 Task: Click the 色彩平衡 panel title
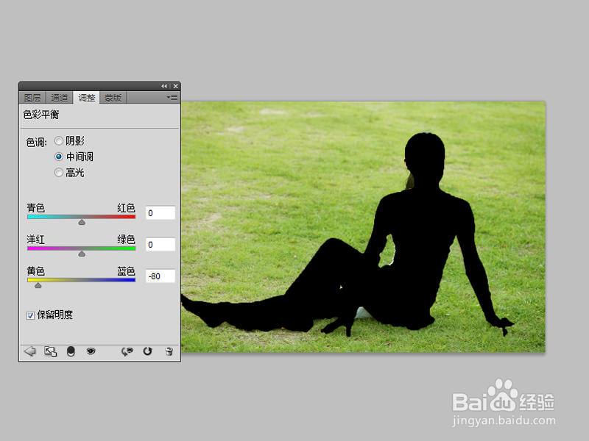[x=41, y=115]
